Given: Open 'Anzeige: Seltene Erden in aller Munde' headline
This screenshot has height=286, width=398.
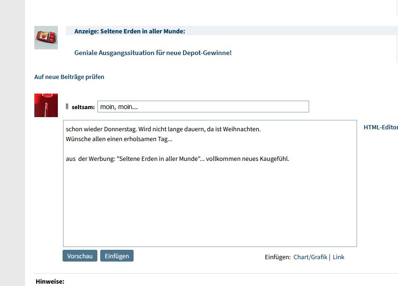Looking at the screenshot, I should 130,31.
